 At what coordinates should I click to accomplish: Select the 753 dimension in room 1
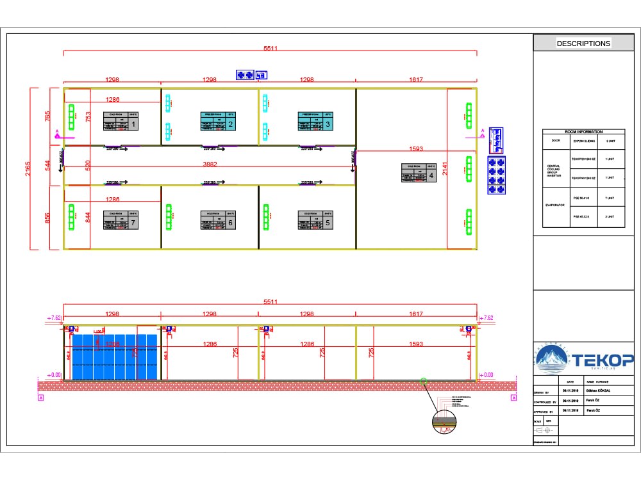(88, 116)
